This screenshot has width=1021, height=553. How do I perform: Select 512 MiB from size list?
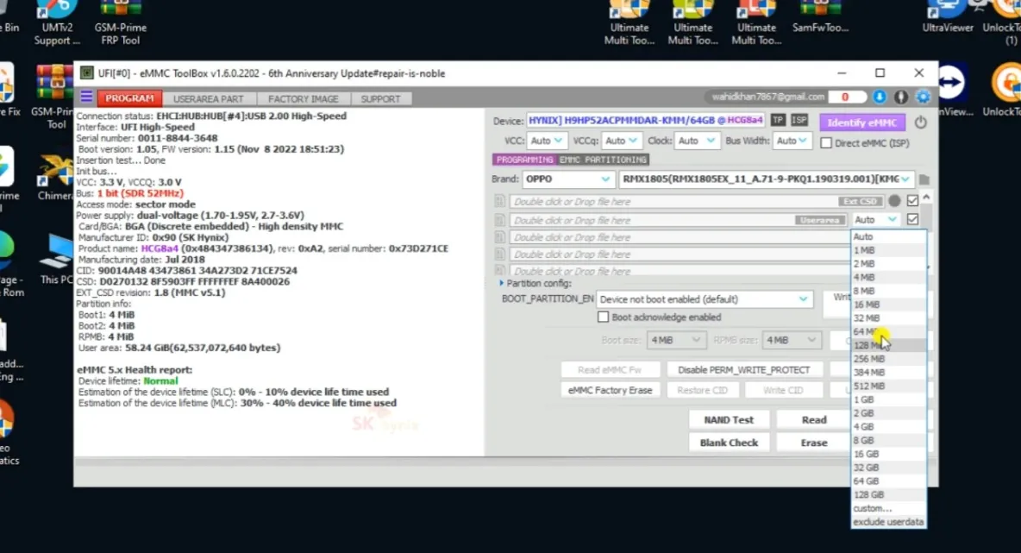coord(888,386)
